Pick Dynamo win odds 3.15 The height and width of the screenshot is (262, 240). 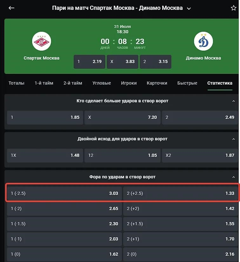156,62
